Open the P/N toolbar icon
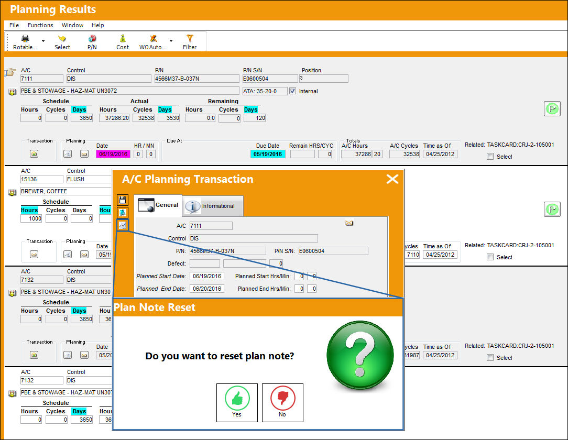The width and height of the screenshot is (568, 440). 92,38
